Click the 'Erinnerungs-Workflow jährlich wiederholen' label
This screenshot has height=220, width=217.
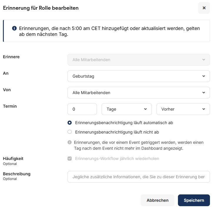click(117, 159)
